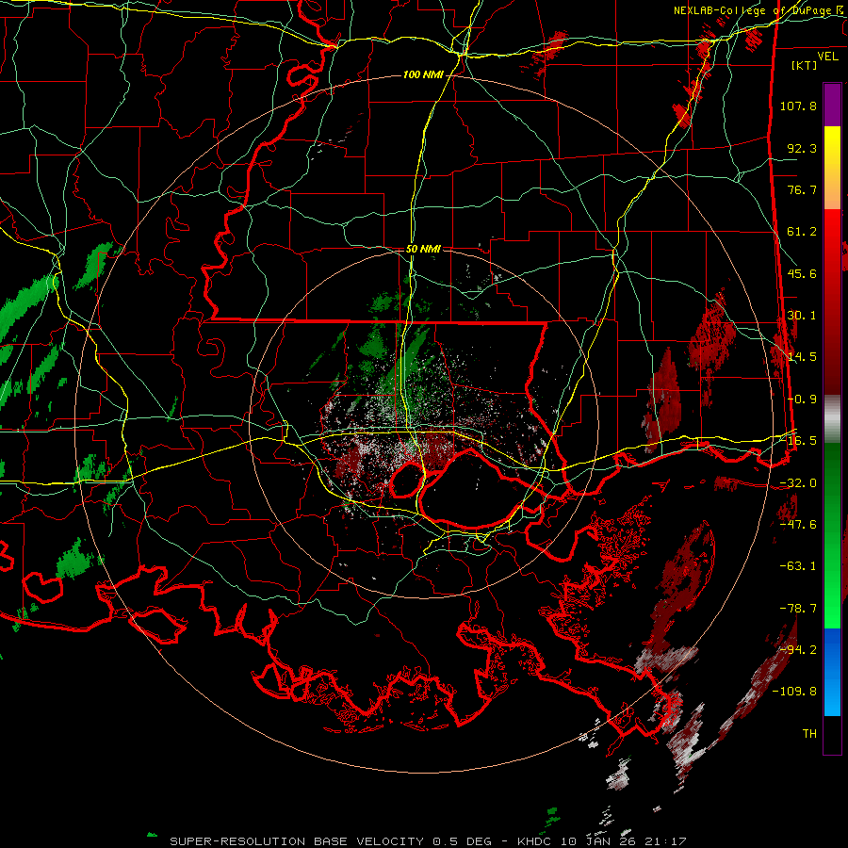Screen dimensions: 848x848
Task: Pick the green segment of the color bar
Action: coord(832,535)
